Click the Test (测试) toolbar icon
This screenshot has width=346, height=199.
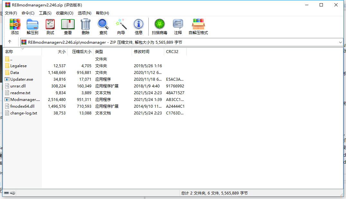tap(50, 24)
